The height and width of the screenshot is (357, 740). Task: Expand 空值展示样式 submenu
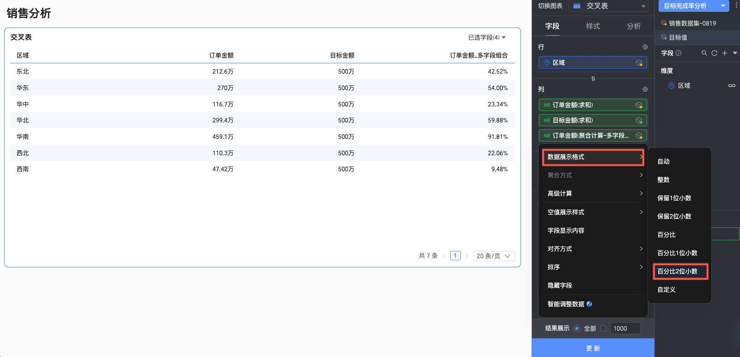593,212
